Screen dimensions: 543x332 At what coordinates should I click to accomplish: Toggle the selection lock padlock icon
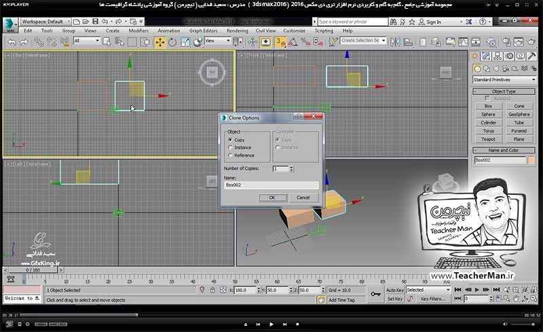[212, 290]
